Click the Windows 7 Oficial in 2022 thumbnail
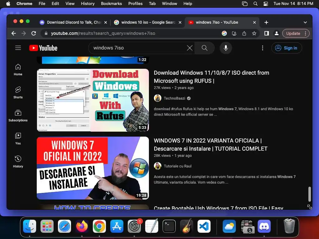 [93, 168]
